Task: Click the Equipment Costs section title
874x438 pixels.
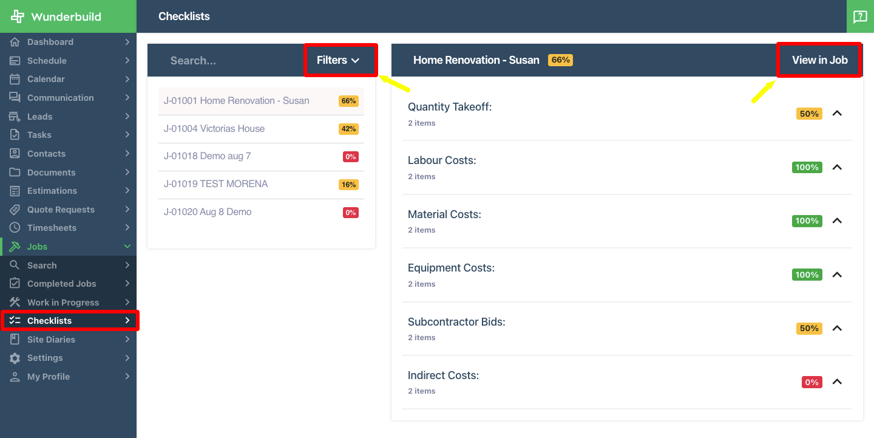Action: [x=451, y=268]
